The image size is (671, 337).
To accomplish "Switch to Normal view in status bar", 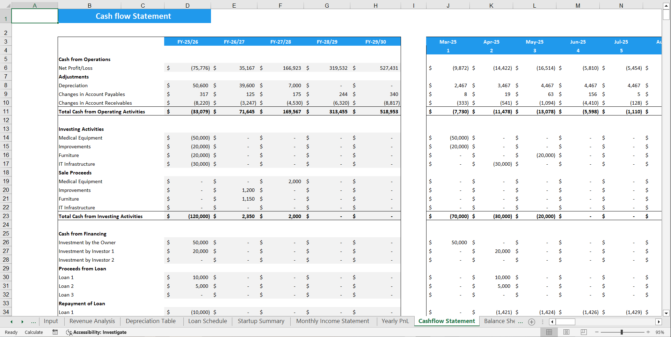I will (549, 332).
